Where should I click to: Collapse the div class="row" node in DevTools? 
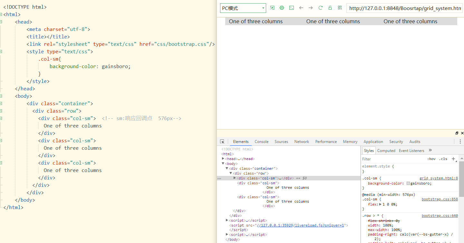pos(231,173)
